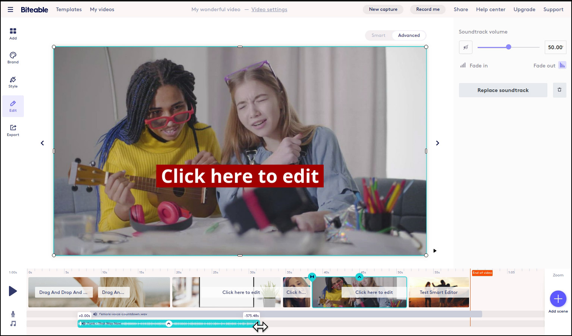Open the hamburger main menu
This screenshot has width=572, height=336.
(x=10, y=10)
